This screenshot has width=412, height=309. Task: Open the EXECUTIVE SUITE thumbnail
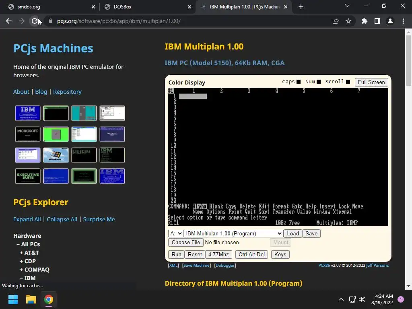point(28,176)
